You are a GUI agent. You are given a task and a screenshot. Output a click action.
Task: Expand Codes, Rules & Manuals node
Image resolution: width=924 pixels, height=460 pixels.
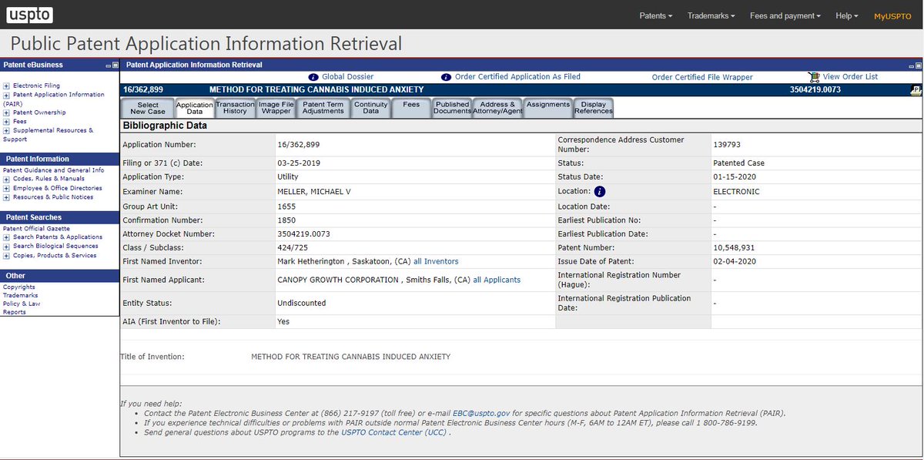point(6,179)
